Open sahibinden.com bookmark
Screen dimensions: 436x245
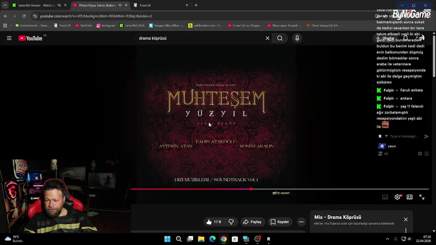pos(205,26)
